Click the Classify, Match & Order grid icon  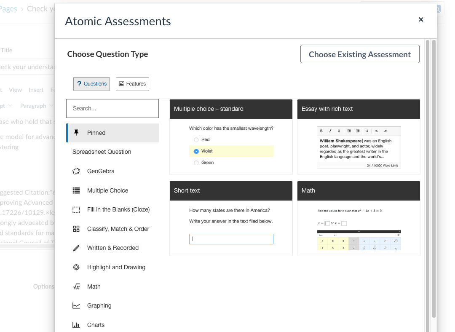coord(76,229)
